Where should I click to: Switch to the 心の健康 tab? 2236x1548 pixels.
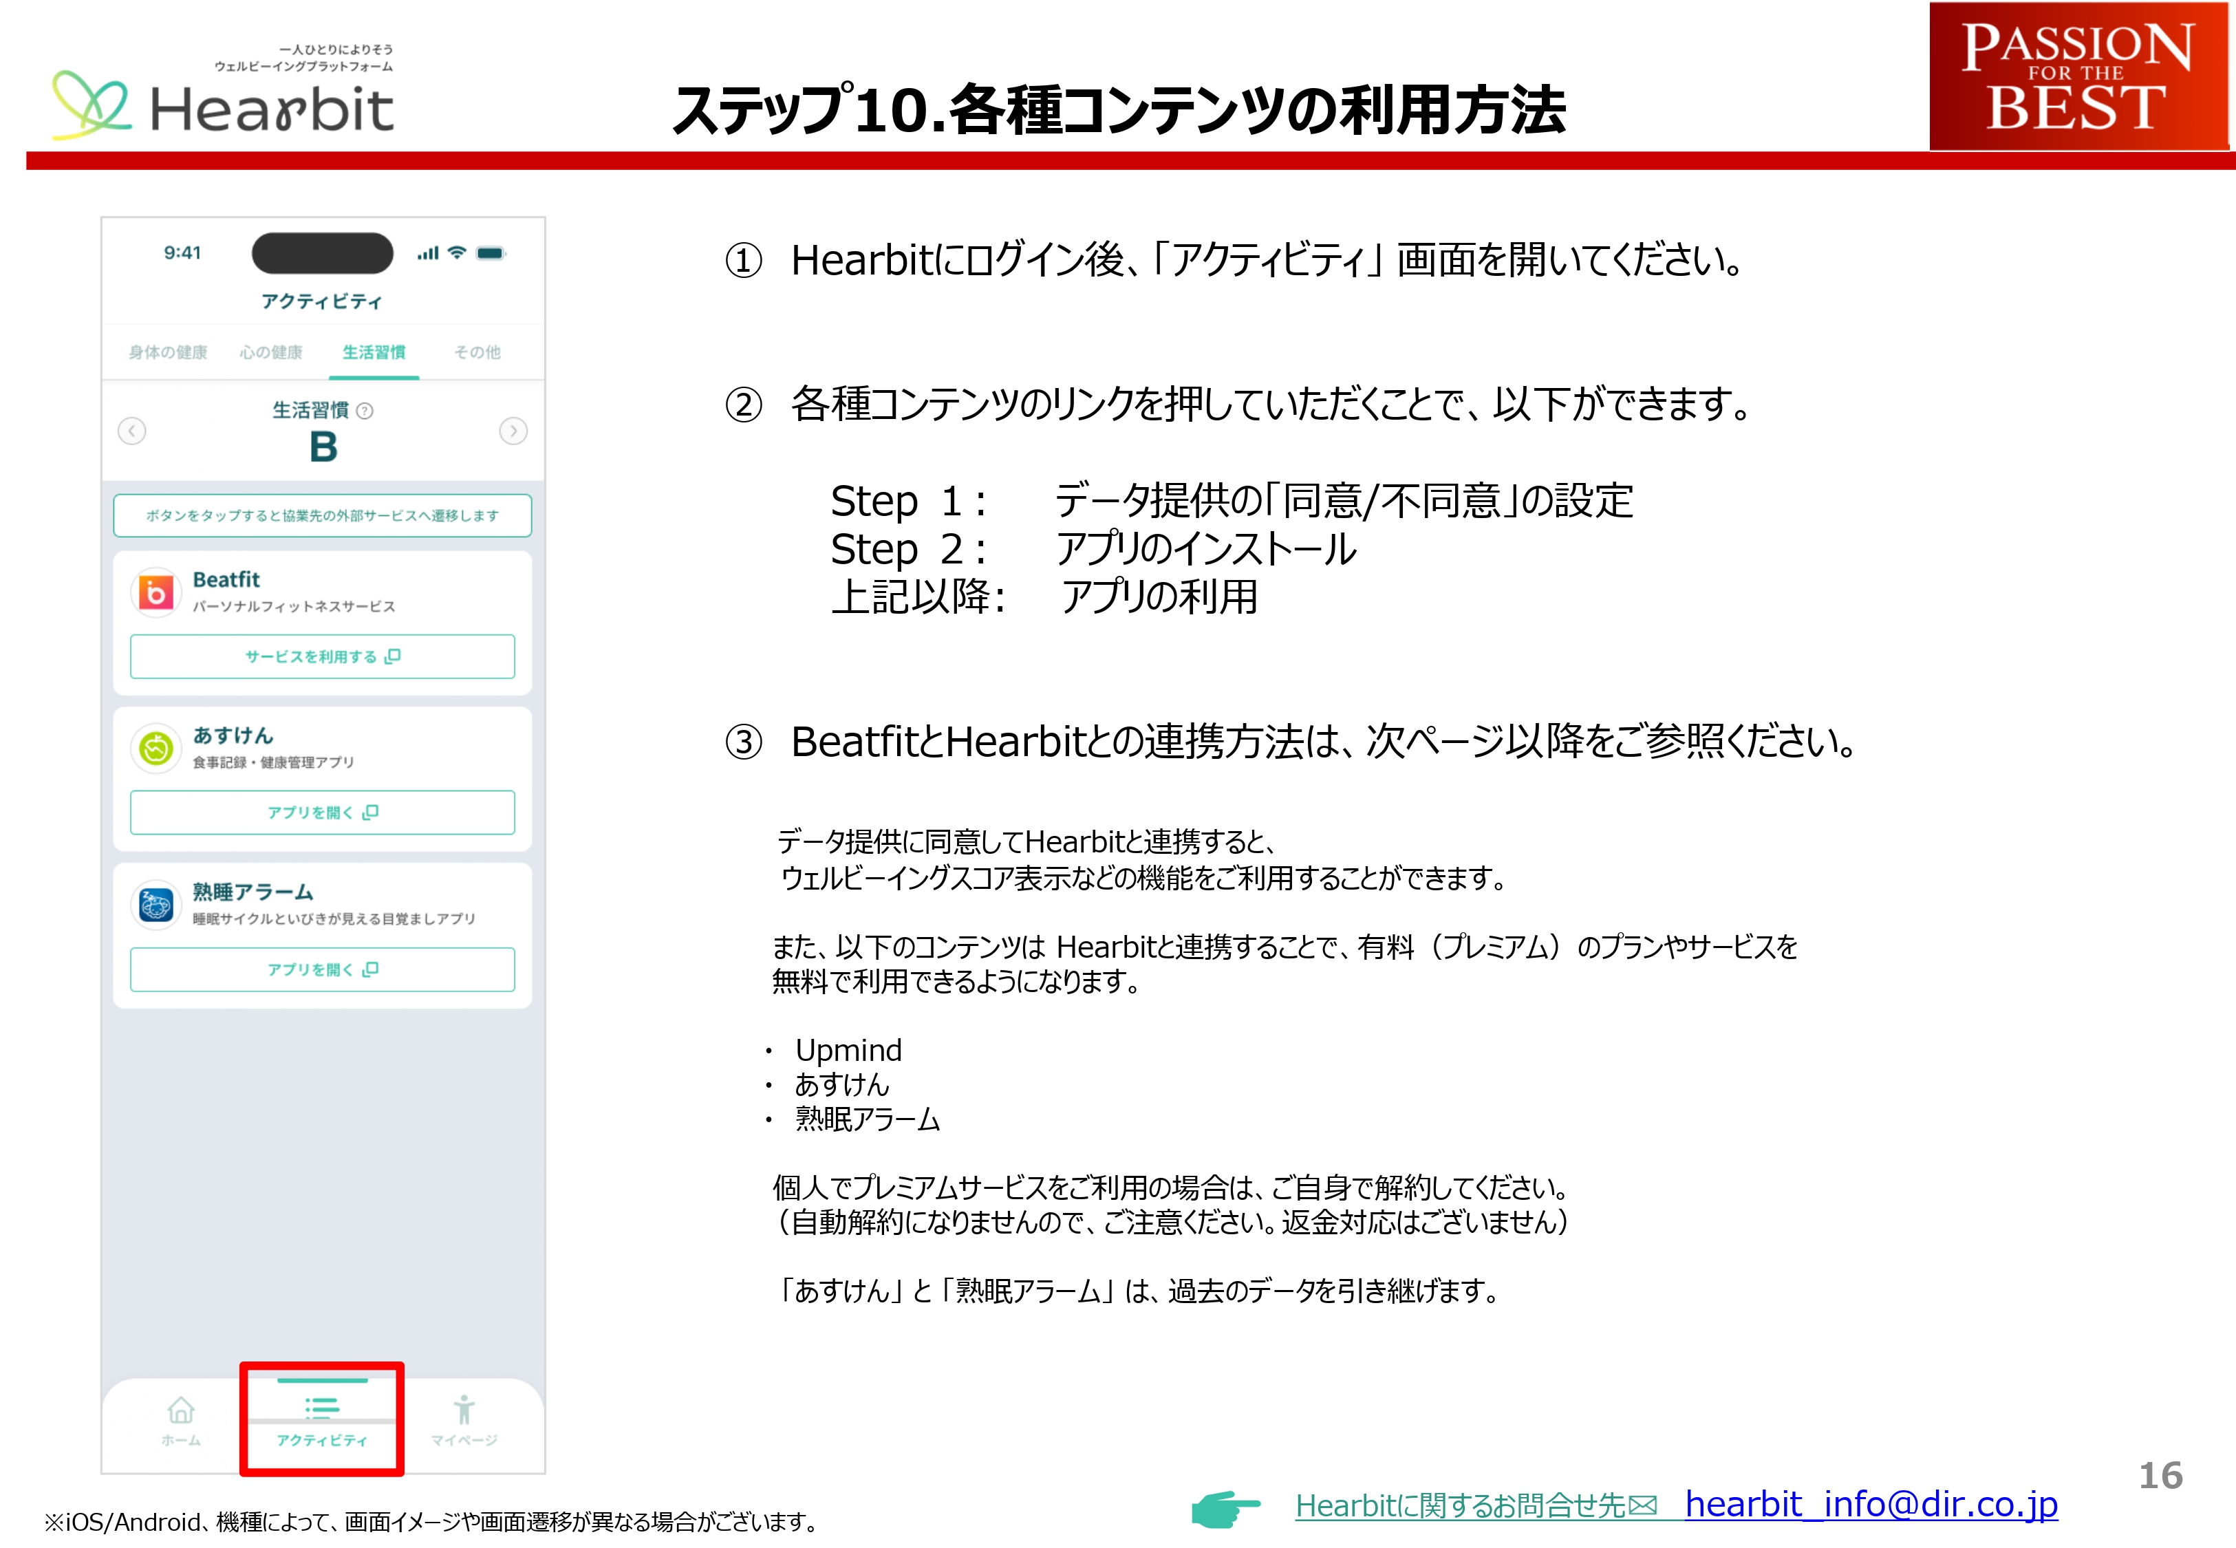pyautogui.click(x=272, y=352)
